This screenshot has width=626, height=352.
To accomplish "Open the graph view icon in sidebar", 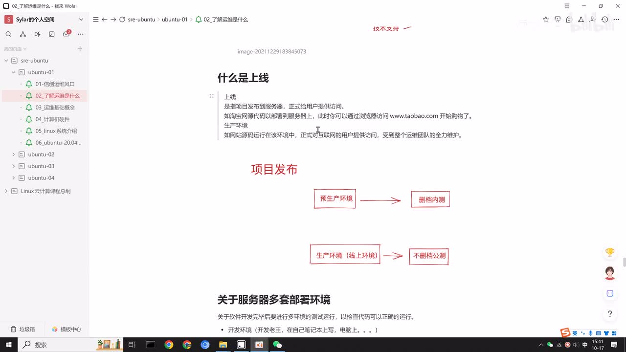I will pyautogui.click(x=23, y=34).
